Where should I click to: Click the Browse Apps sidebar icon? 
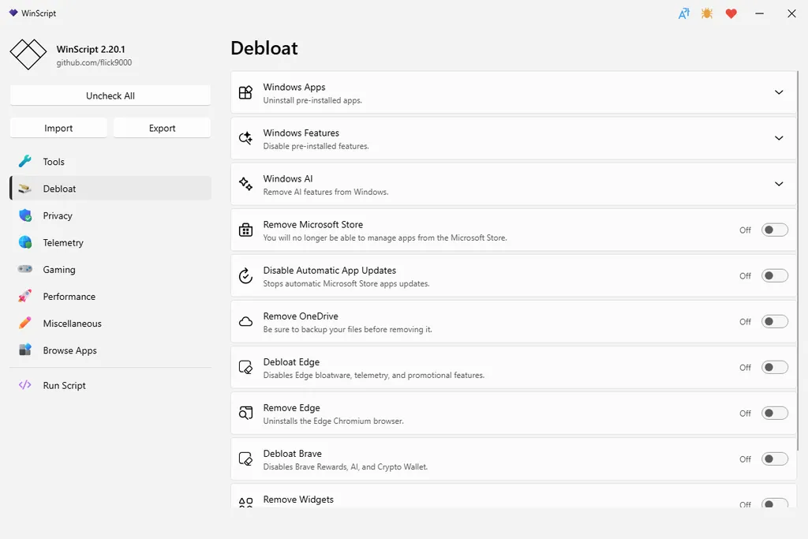point(24,350)
